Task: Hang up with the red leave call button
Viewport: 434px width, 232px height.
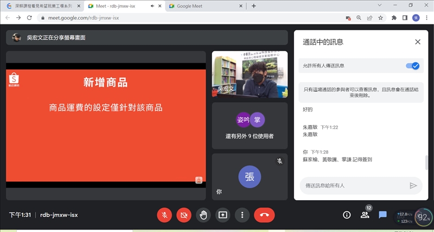Action: point(264,215)
